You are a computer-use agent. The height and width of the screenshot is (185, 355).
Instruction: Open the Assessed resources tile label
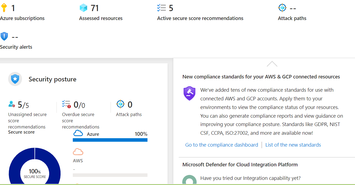(101, 18)
